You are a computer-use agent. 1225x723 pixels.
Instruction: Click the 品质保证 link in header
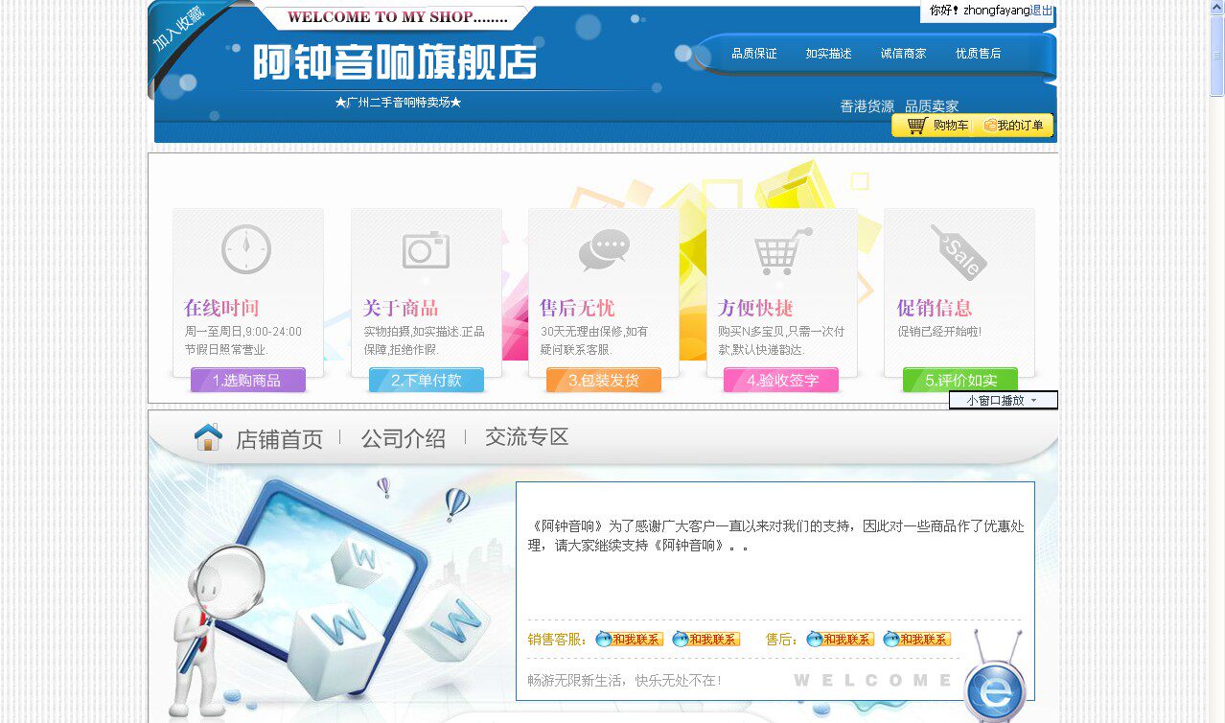click(754, 54)
